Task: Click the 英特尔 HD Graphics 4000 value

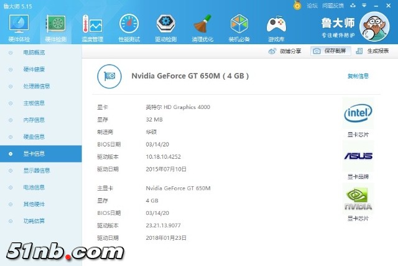Action: click(178, 107)
